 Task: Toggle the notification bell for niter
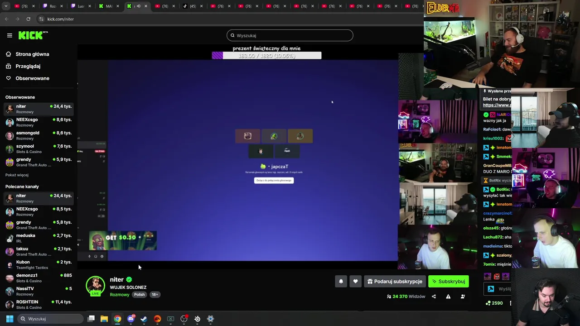[341, 281]
